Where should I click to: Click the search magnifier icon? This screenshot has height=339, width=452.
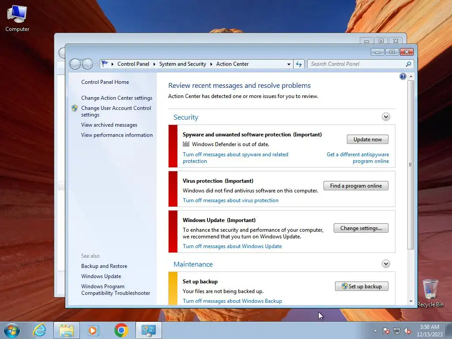point(408,64)
